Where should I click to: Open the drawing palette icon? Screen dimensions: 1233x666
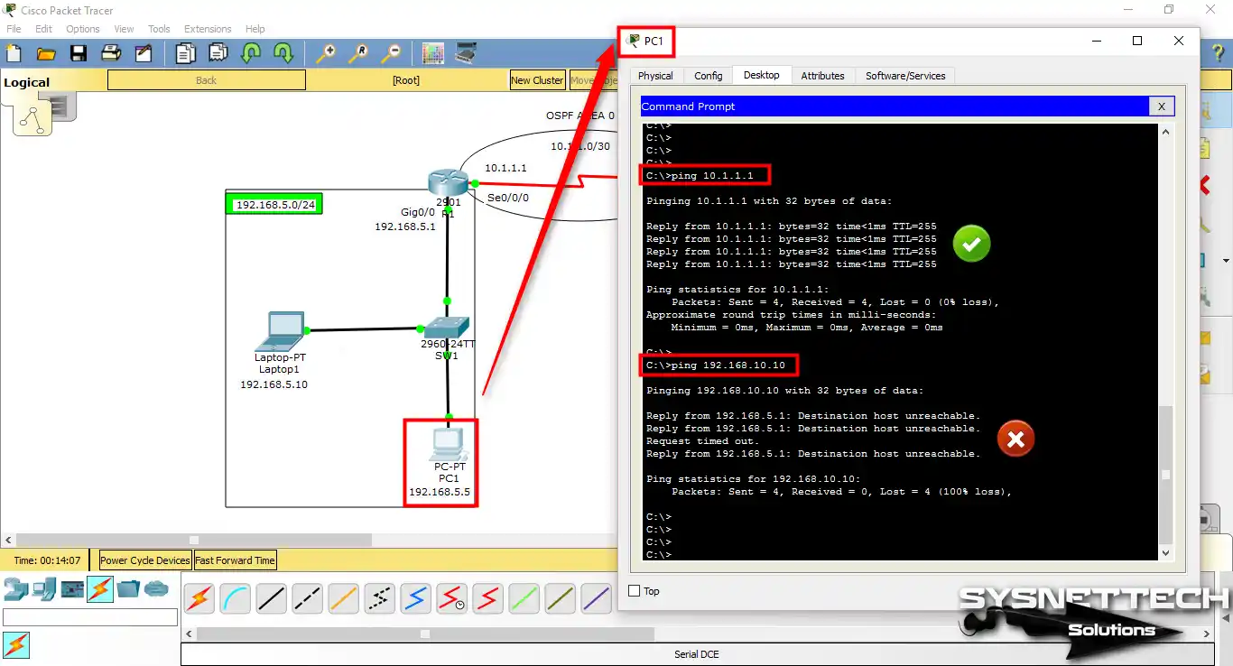pos(433,53)
